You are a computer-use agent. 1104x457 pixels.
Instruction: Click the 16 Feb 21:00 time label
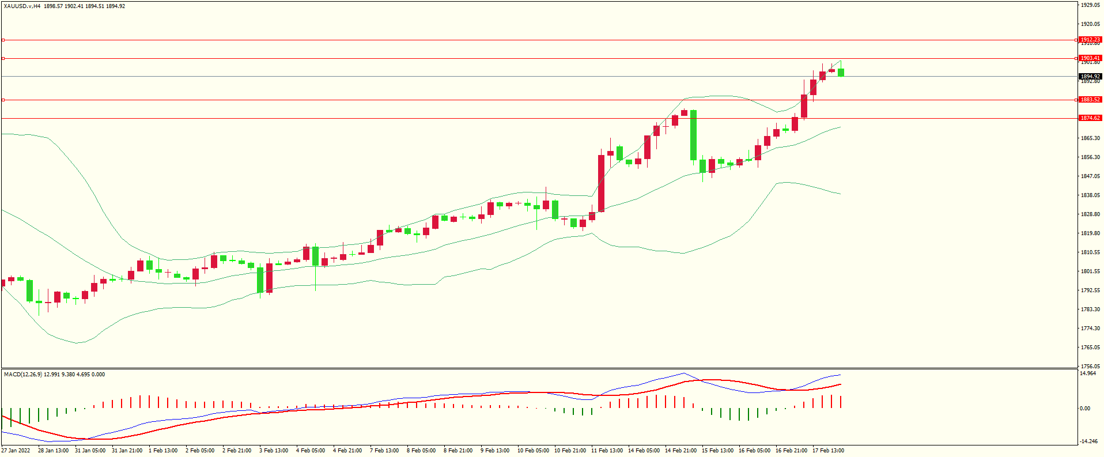pos(791,451)
